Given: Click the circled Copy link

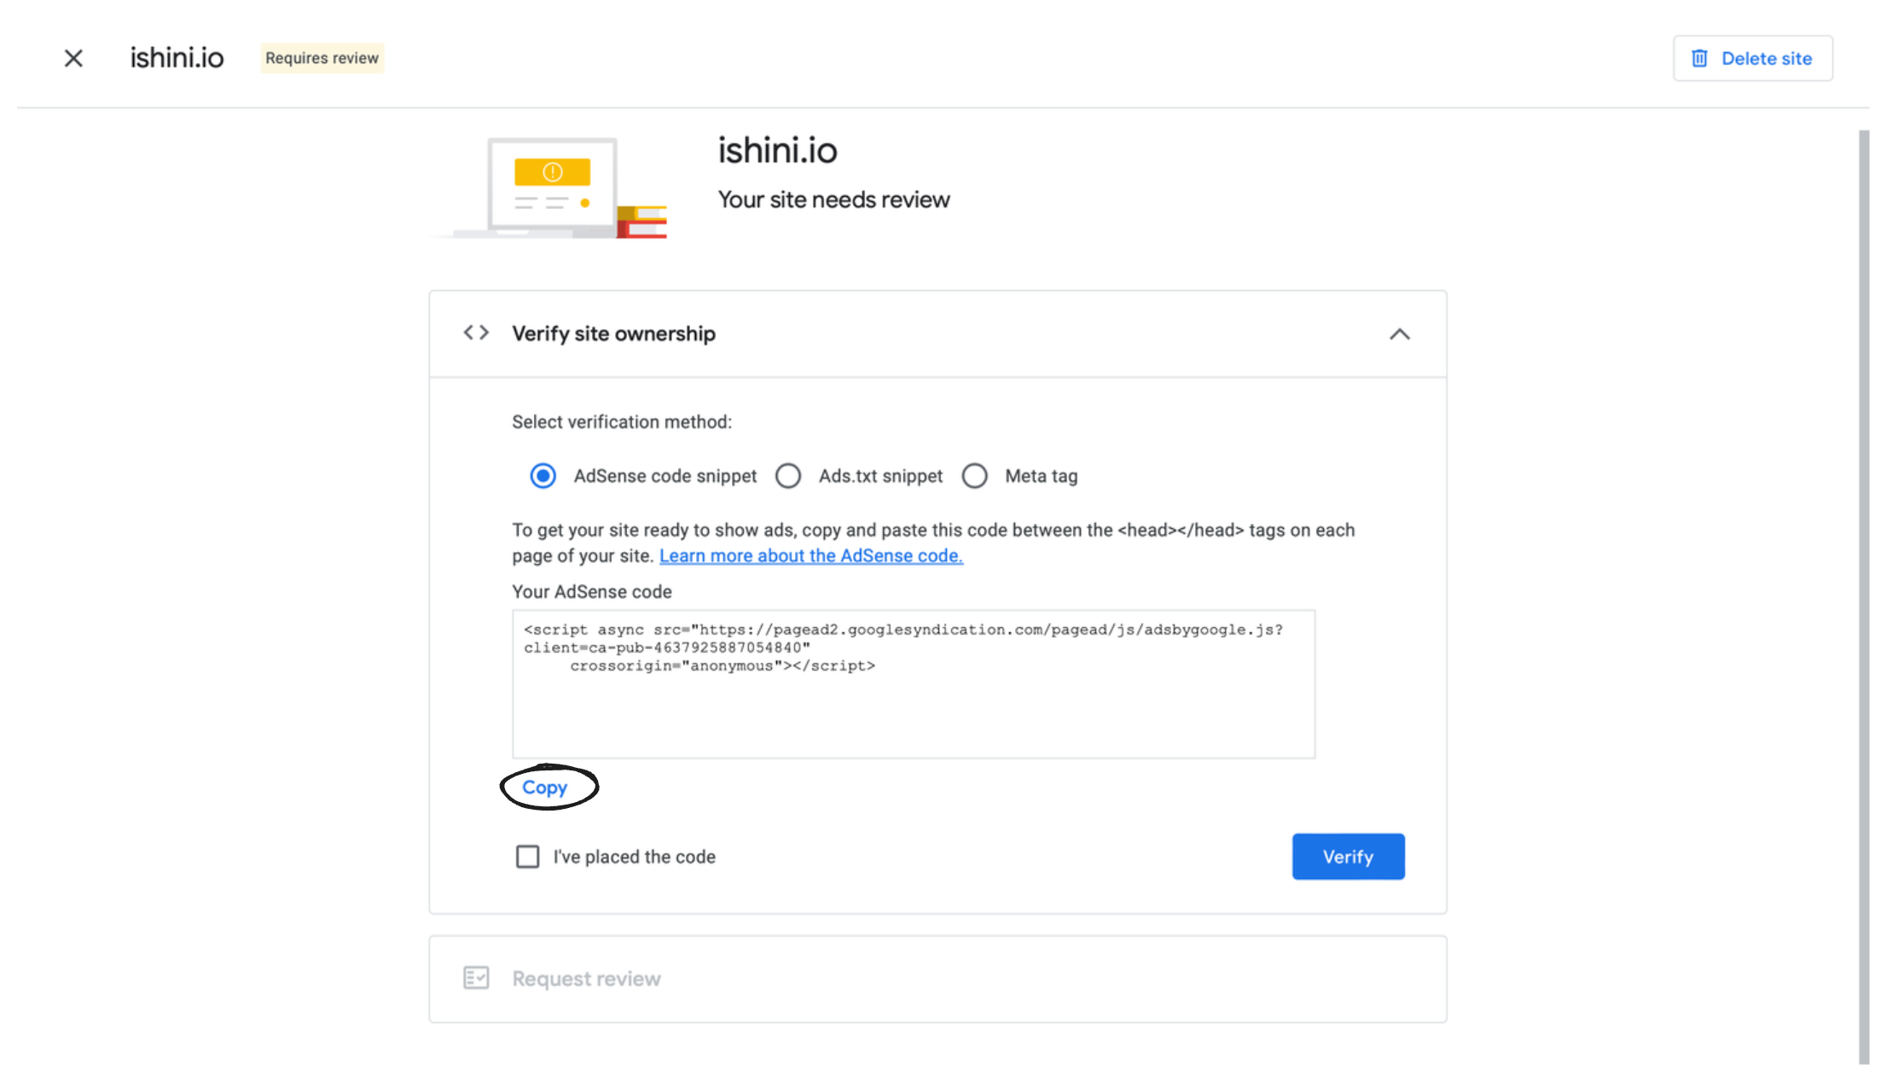Looking at the screenshot, I should pyautogui.click(x=546, y=787).
